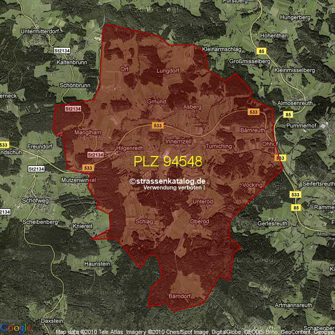Click the 85 shield beside Pummerhof
Image resolution: width=335 pixels, height=335 pixels.
pos(287,114)
